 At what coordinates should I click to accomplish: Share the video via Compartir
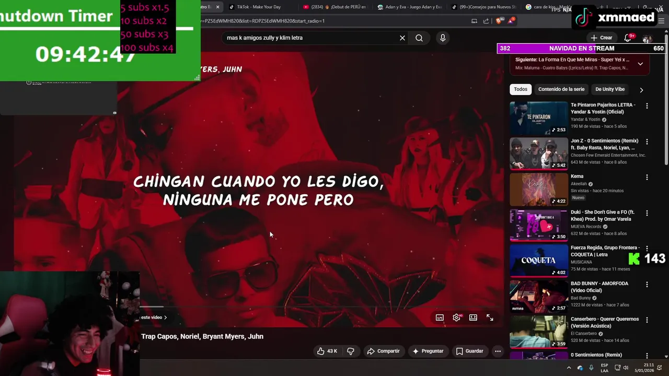[383, 351]
